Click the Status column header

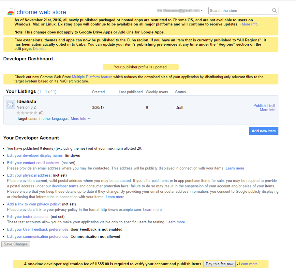point(180,92)
